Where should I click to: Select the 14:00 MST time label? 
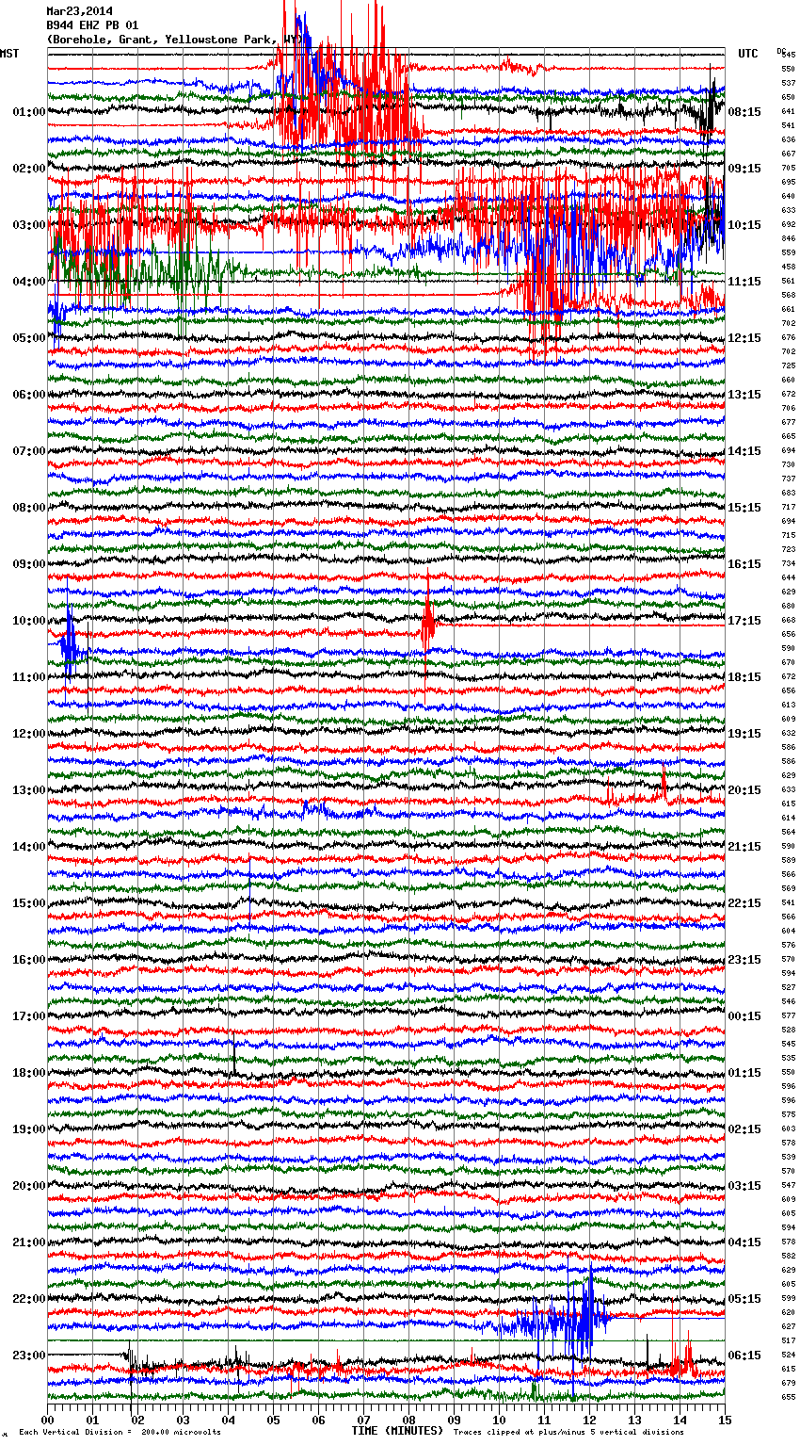(x=29, y=847)
